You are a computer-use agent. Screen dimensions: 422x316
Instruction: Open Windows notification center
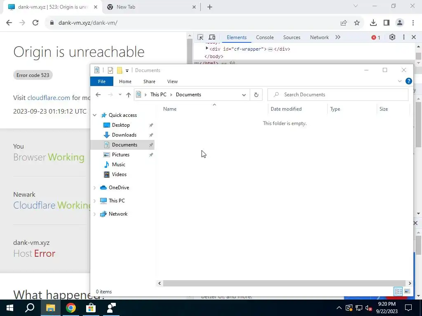click(408, 308)
